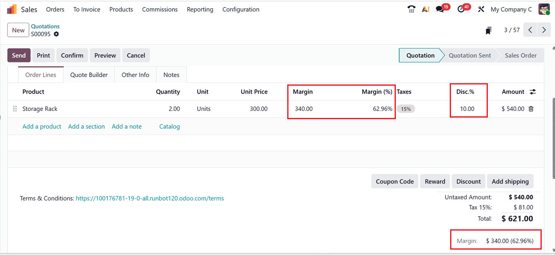Open the messaging conversations panel

[x=439, y=9]
